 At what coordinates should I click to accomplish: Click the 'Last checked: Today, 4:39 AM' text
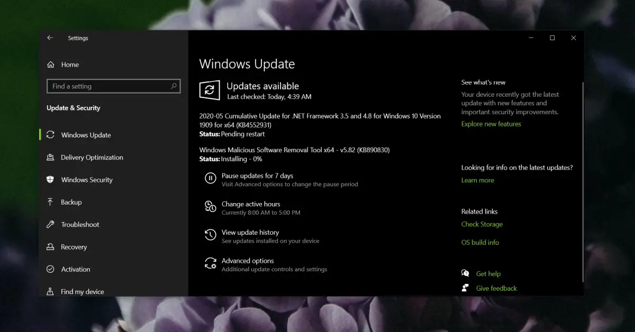click(269, 97)
